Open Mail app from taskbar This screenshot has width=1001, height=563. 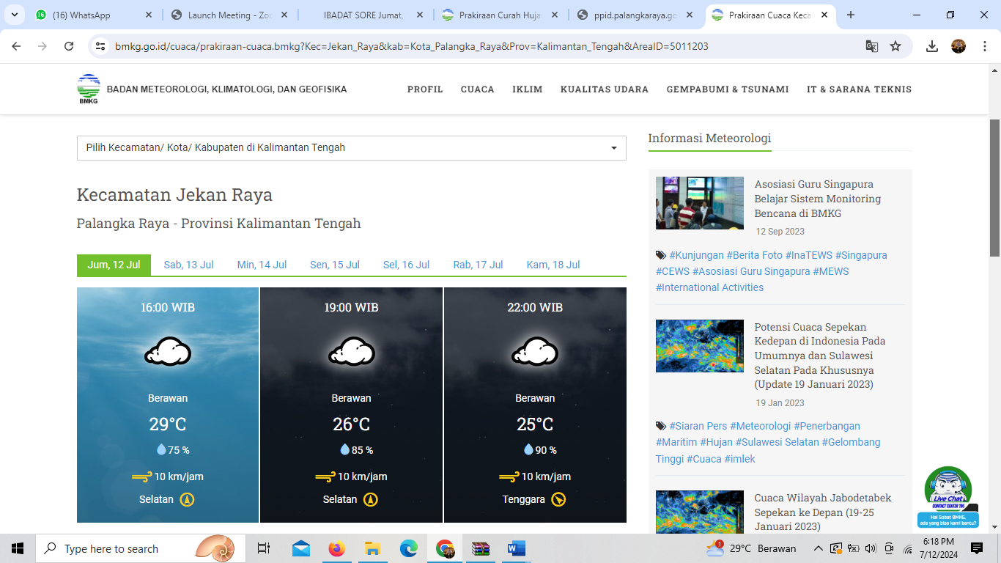pos(300,548)
